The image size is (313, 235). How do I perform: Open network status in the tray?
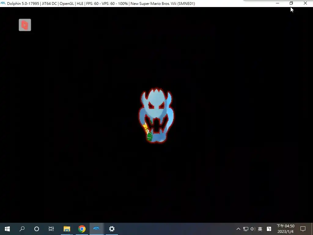point(245,229)
